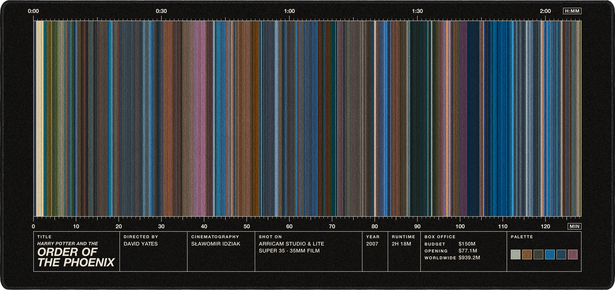Select 'ARRICAM STUDIO & LITE' camera text
This screenshot has width=615, height=290.
[x=292, y=244]
